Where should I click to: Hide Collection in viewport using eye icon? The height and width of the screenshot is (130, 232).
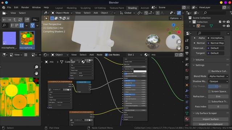(224, 22)
